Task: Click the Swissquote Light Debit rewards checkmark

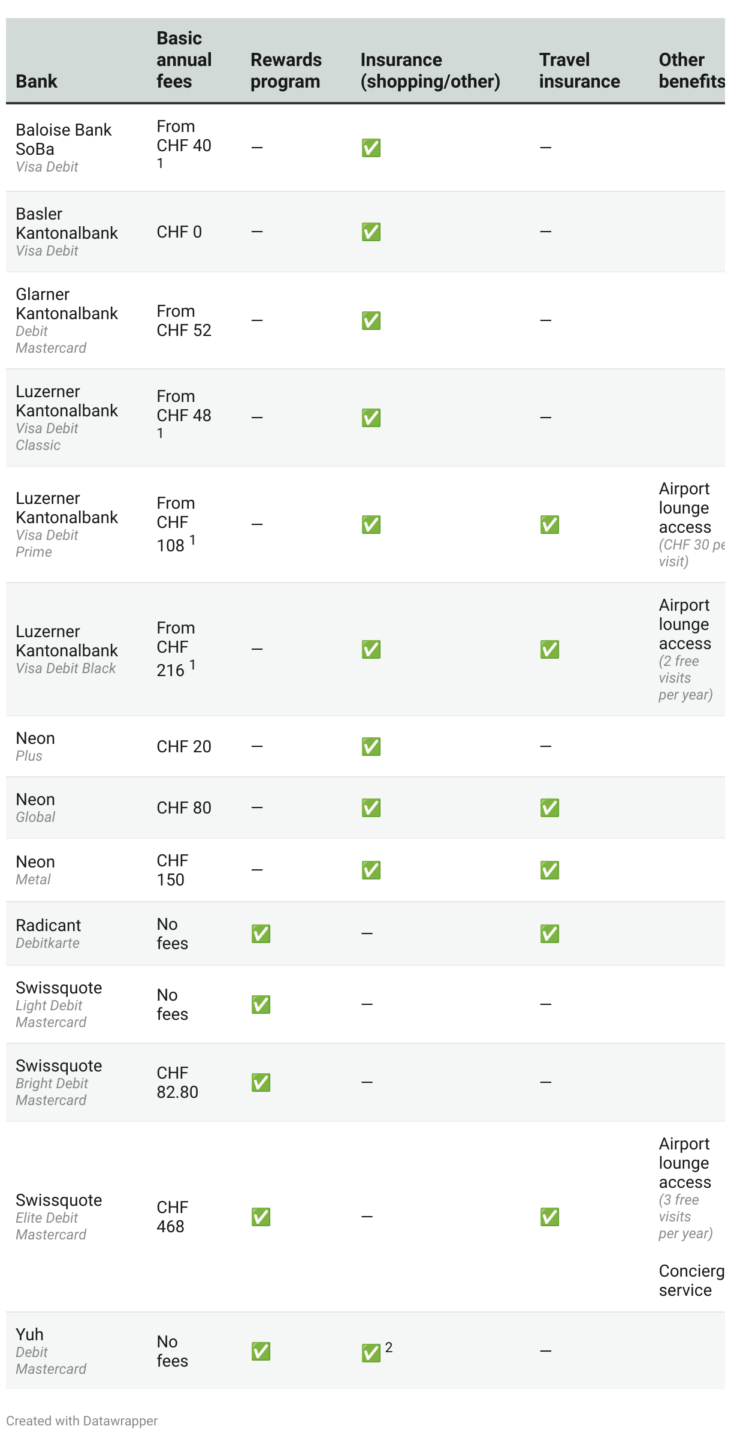Action: pyautogui.click(x=261, y=1004)
